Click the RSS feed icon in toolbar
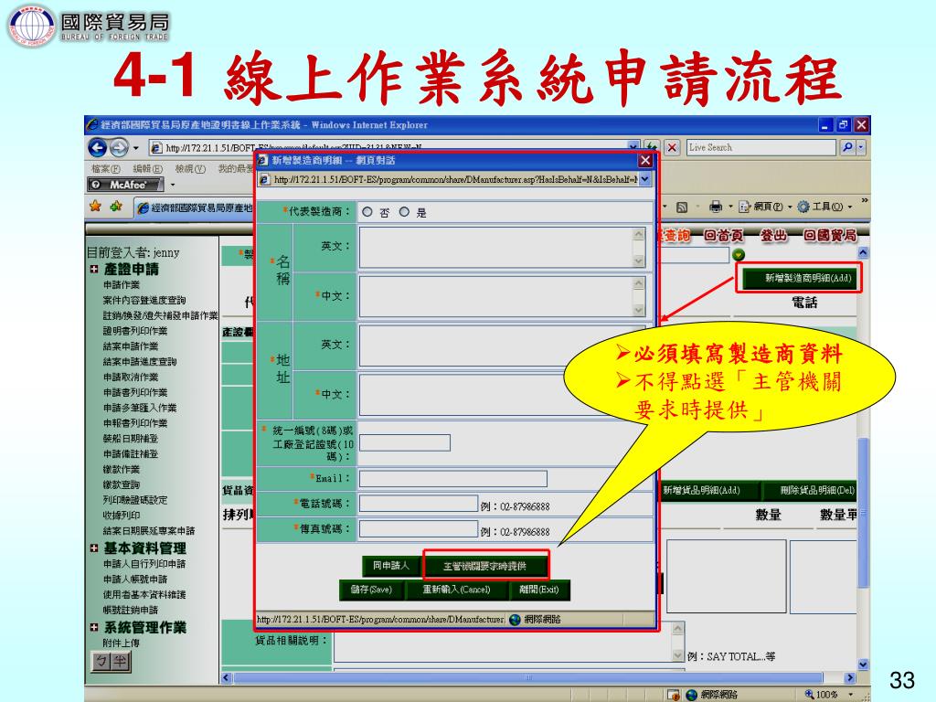 pyautogui.click(x=682, y=207)
